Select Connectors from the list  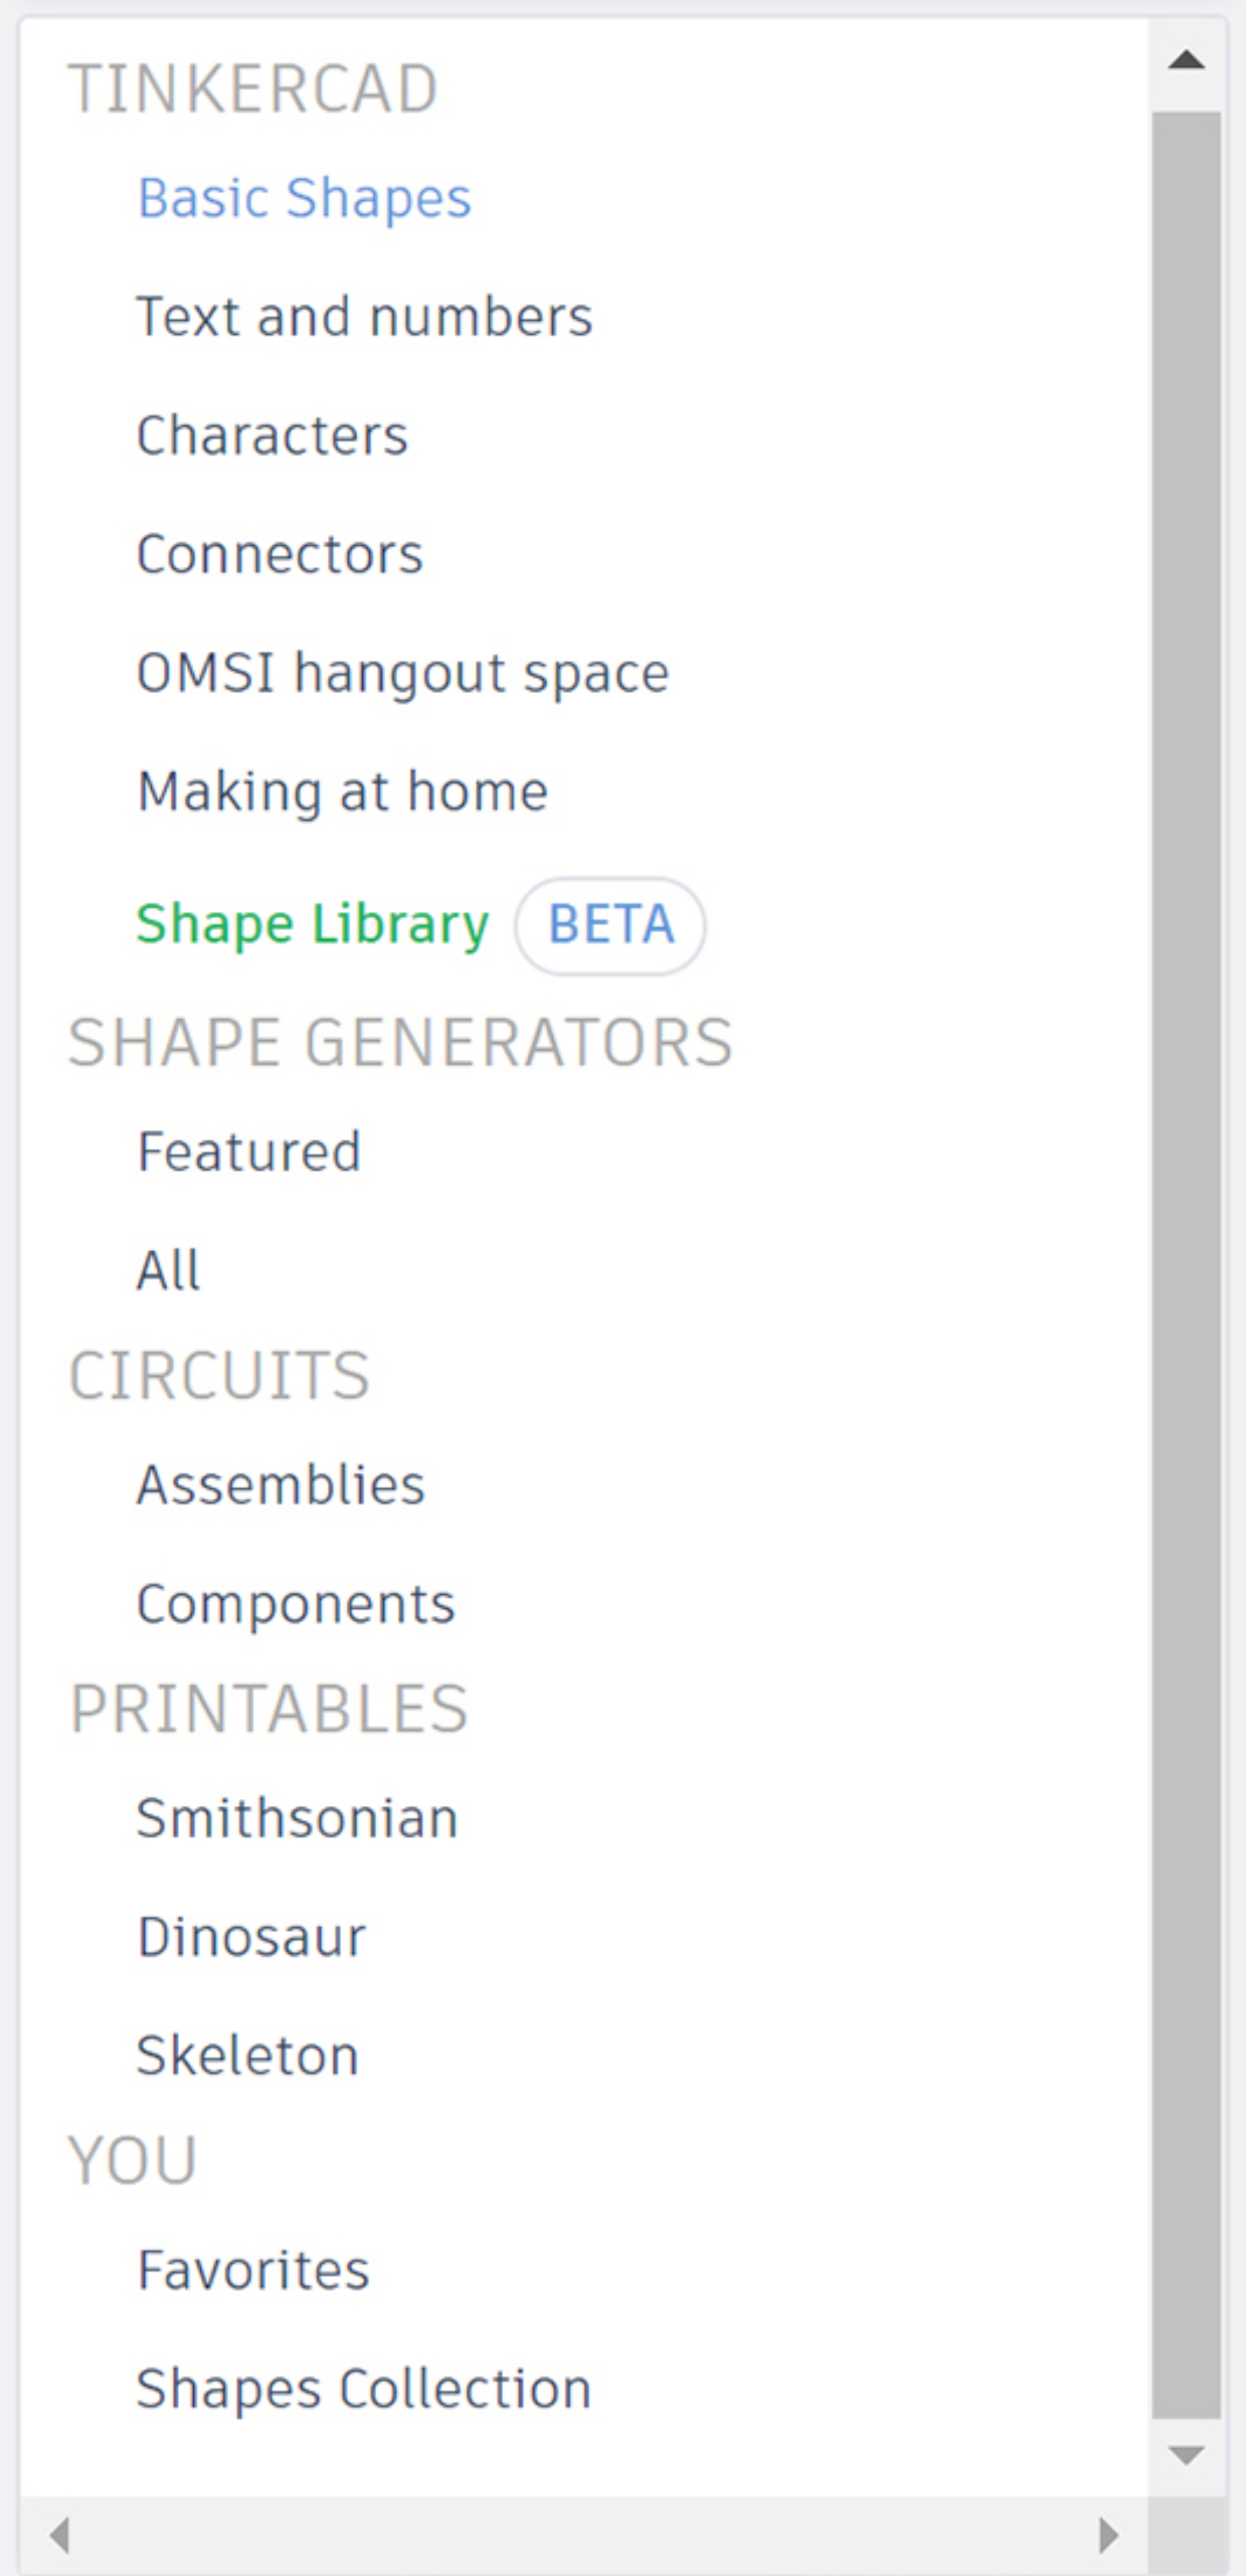point(280,554)
